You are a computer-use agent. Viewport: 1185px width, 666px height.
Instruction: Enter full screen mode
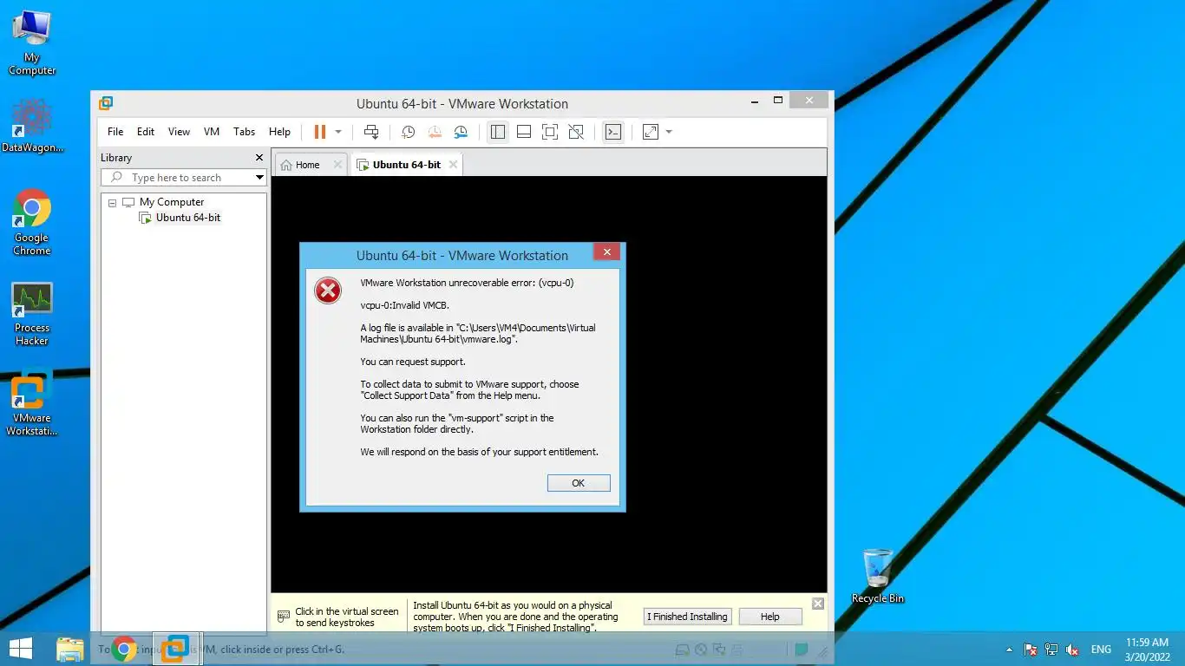click(549, 132)
